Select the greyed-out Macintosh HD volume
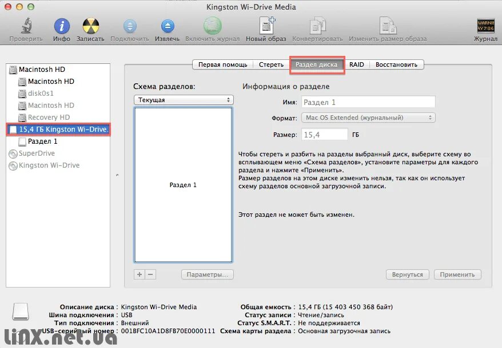Image resolution: width=502 pixels, height=348 pixels. click(58, 106)
